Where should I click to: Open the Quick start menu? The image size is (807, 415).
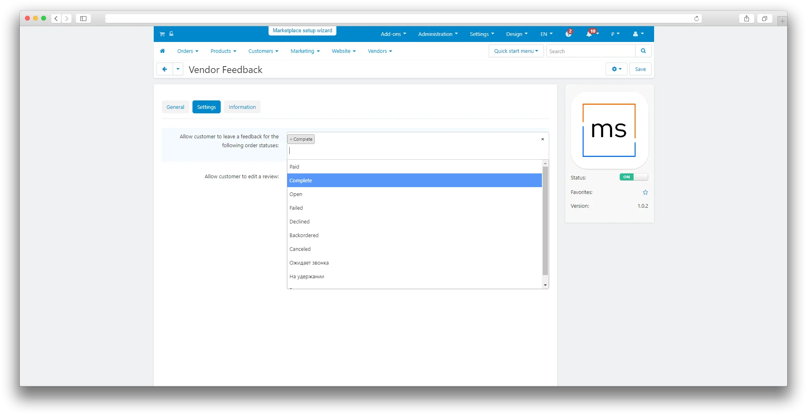coord(516,51)
